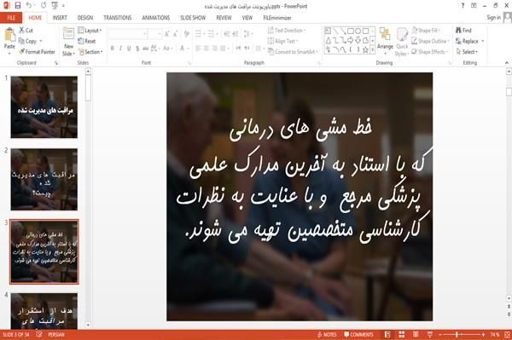Open the Shape Fill options
The image size is (512, 340).
pyautogui.click(x=426, y=31)
